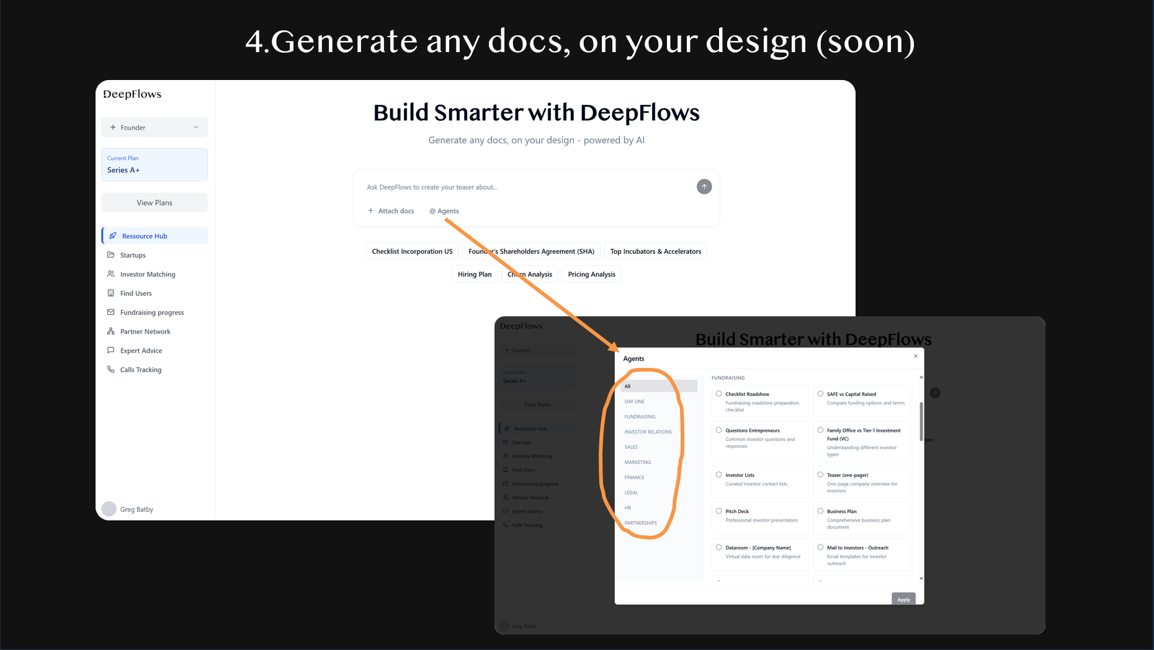
Task: Select the Dataroom - [Company Name] radio
Action: [x=719, y=547]
